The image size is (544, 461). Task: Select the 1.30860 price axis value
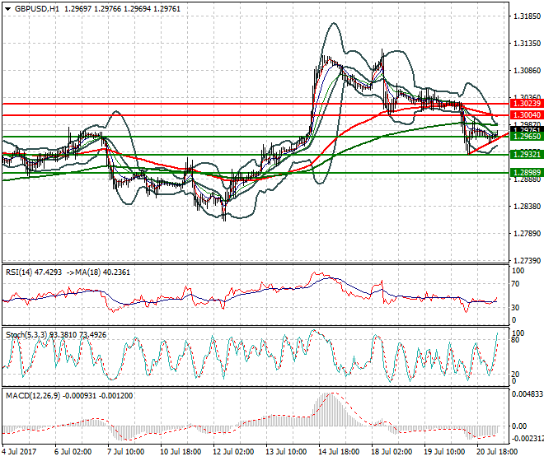coord(527,70)
